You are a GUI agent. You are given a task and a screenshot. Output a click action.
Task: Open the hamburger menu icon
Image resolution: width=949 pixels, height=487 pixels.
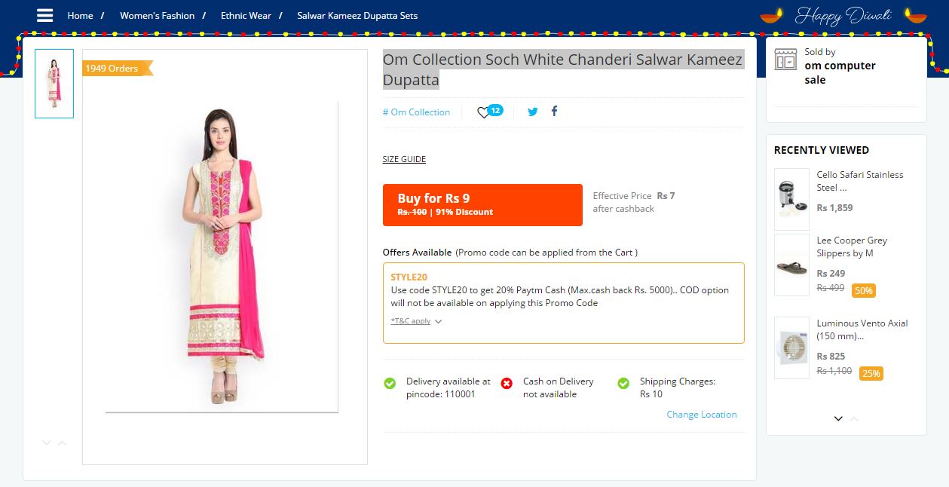click(x=45, y=15)
